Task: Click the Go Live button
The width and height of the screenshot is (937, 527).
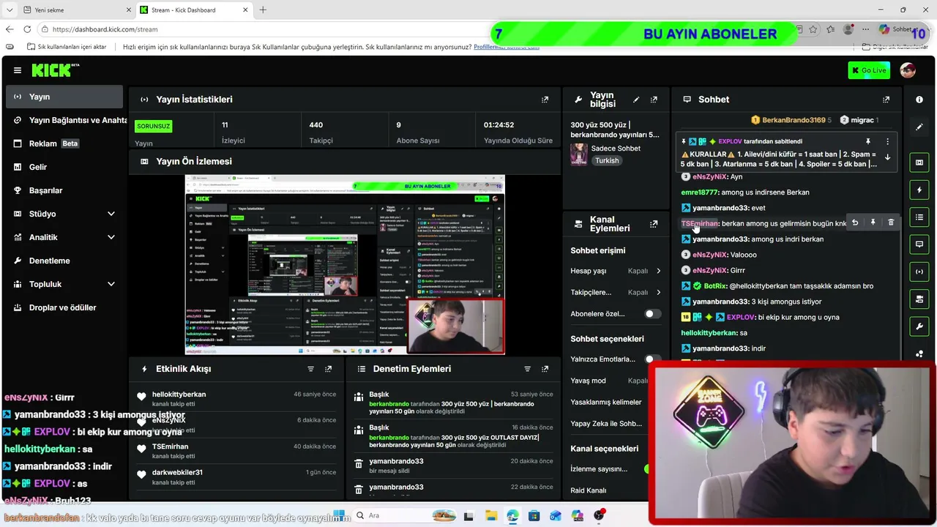Action: pos(869,70)
